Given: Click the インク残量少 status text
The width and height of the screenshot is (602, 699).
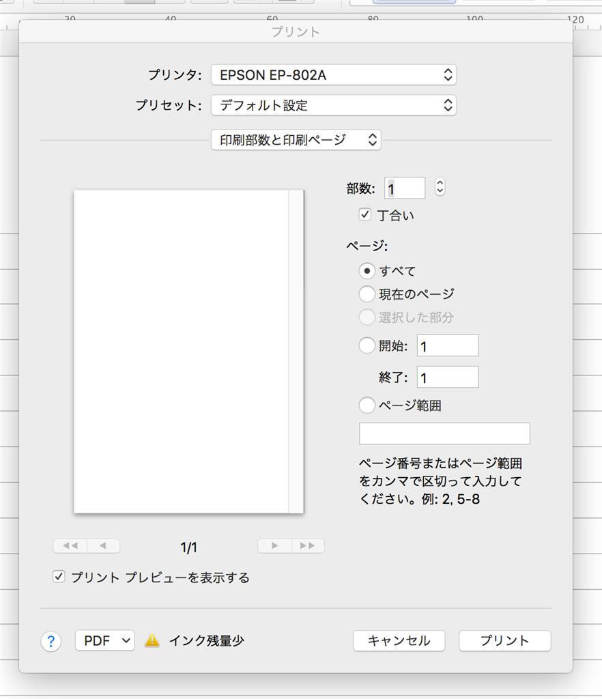Looking at the screenshot, I should [207, 640].
